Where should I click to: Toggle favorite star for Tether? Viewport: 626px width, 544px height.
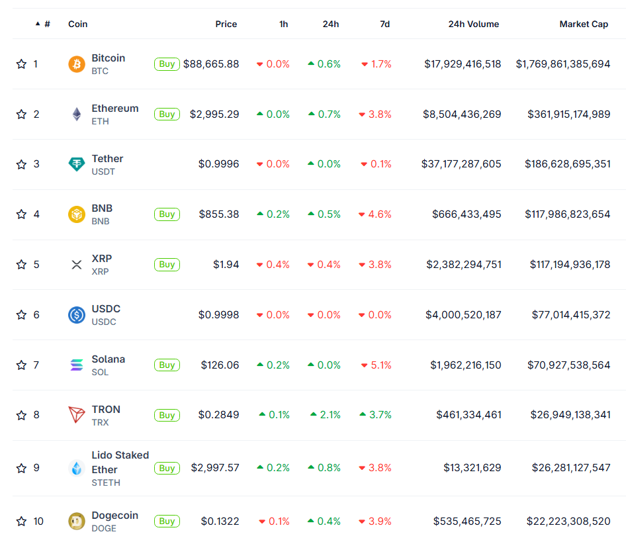pyautogui.click(x=21, y=164)
